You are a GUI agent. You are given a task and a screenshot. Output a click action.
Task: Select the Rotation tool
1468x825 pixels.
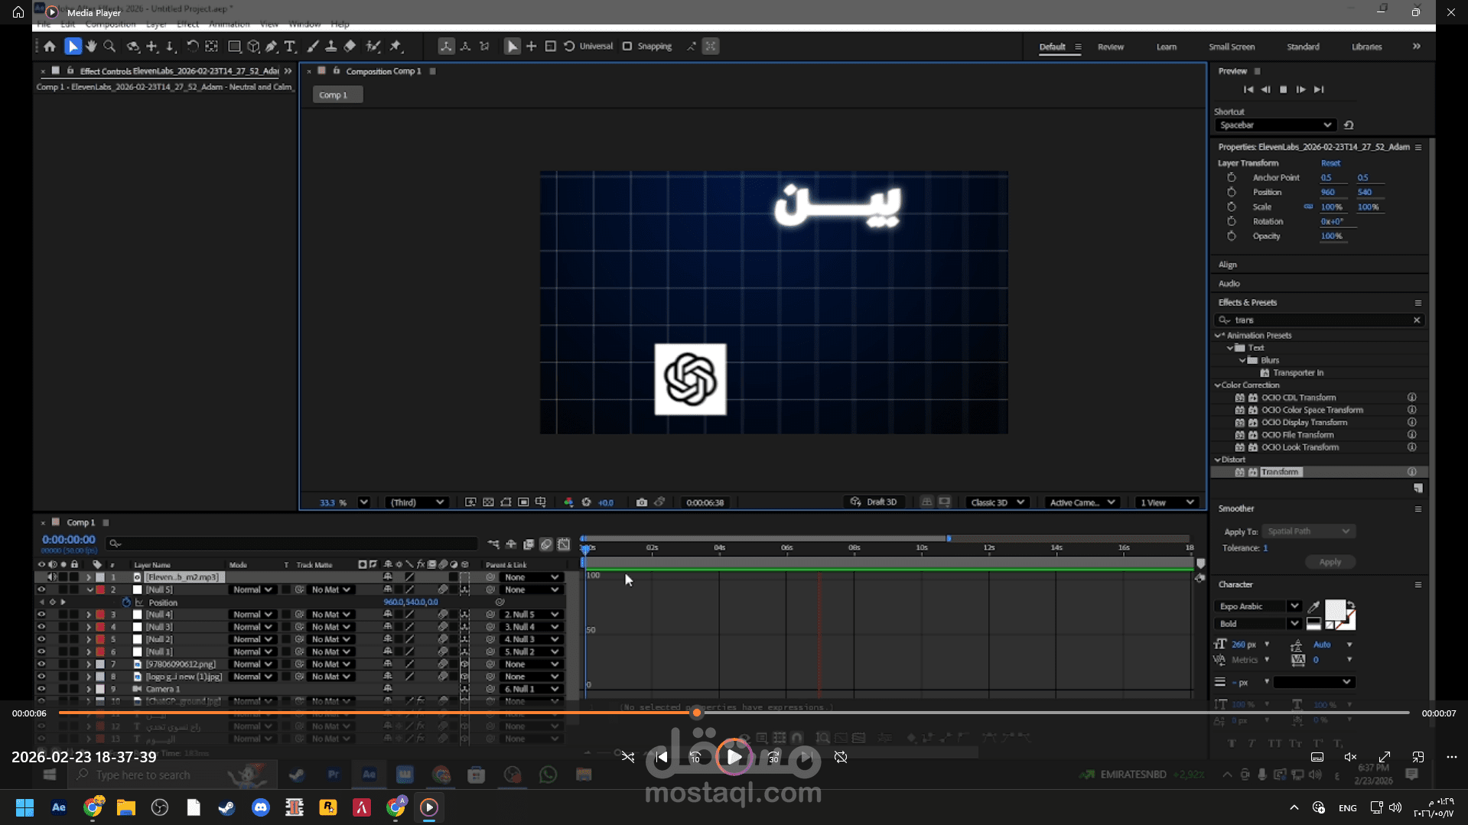pyautogui.click(x=192, y=47)
